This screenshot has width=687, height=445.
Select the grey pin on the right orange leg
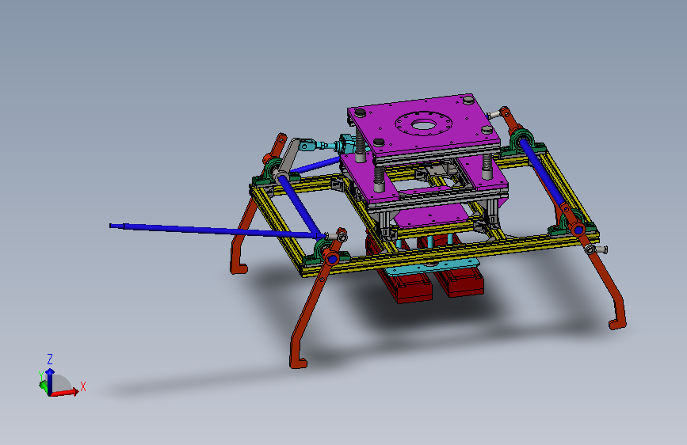pos(597,249)
